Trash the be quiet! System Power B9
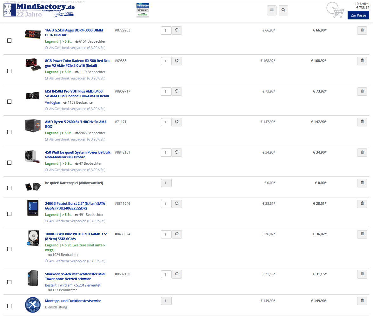The width and height of the screenshot is (373, 317). [x=362, y=152]
